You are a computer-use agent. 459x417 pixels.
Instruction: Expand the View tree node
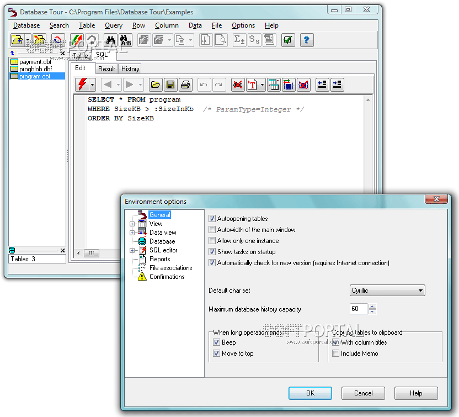[x=132, y=224]
